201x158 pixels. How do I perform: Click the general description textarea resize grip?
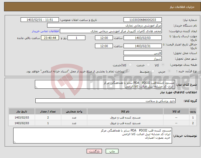[x=36, y=87]
